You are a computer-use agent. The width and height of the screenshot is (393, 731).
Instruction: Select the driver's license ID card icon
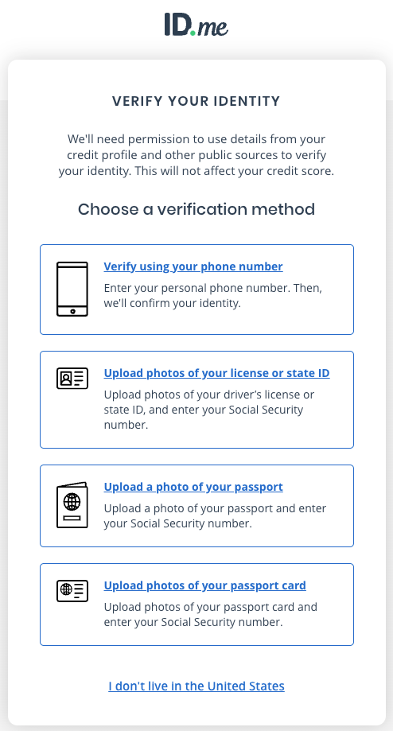click(72, 378)
